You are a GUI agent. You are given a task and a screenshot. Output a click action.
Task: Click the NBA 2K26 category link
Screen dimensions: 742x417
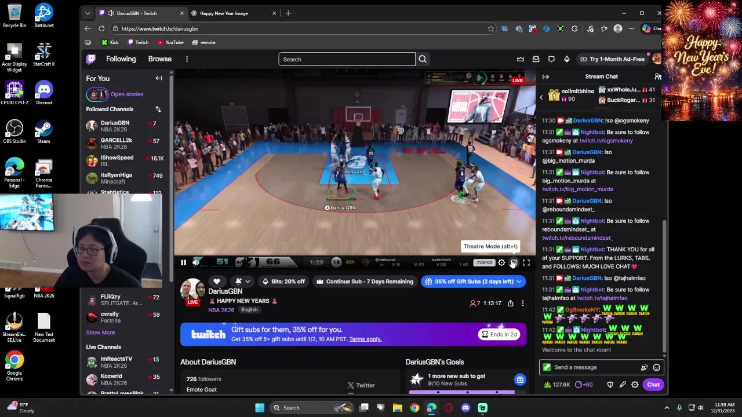221,310
